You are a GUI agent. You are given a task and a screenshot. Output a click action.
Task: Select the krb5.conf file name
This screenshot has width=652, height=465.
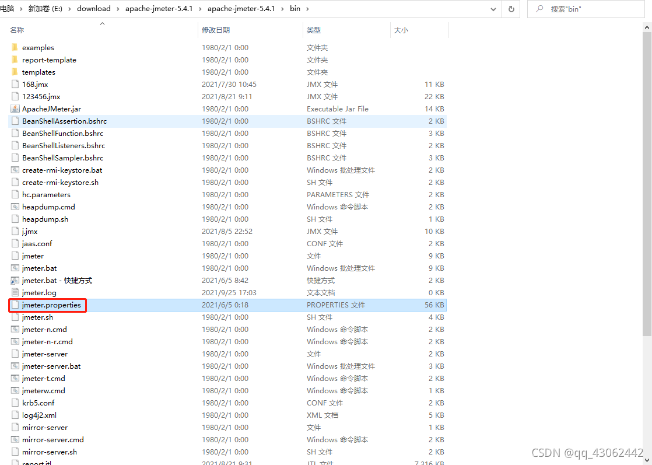(x=38, y=403)
